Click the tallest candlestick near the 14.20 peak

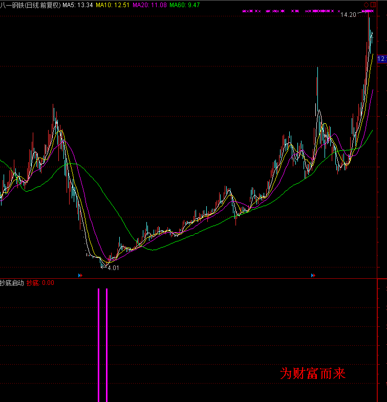pos(368,31)
